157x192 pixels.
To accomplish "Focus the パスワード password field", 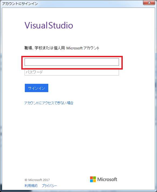I will pos(71,72).
